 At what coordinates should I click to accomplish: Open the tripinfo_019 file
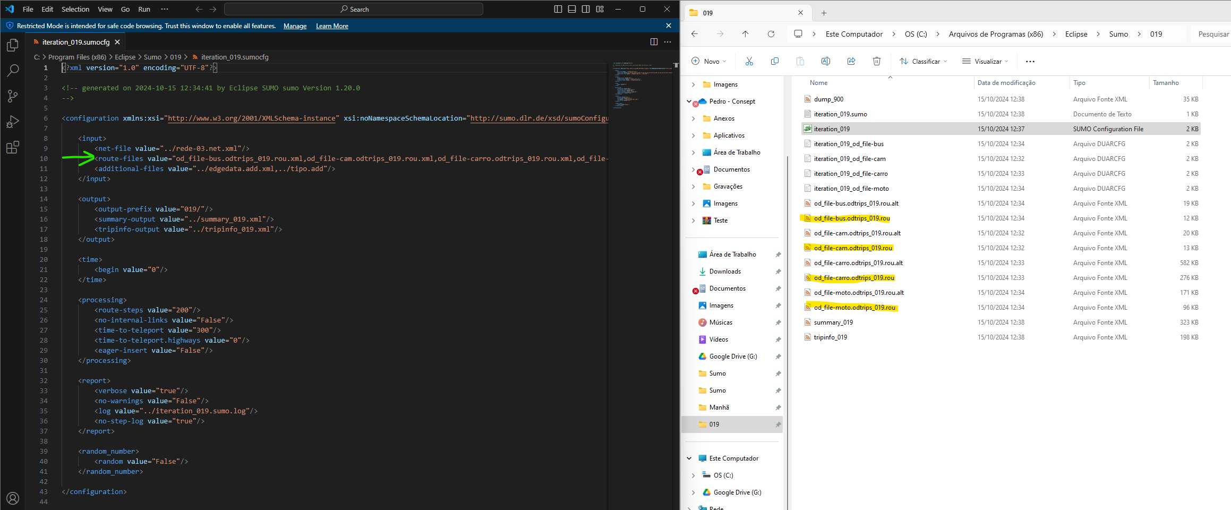(x=830, y=337)
